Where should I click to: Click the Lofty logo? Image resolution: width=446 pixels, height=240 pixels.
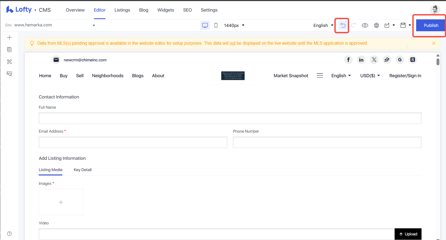[x=19, y=10]
